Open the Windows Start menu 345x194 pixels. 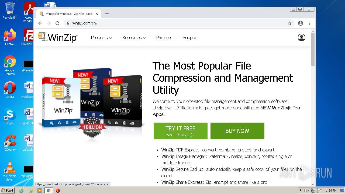8,190
